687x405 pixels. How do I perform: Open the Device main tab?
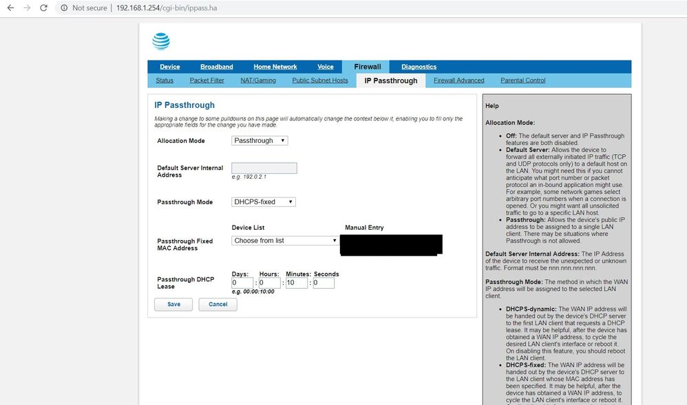pyautogui.click(x=169, y=67)
